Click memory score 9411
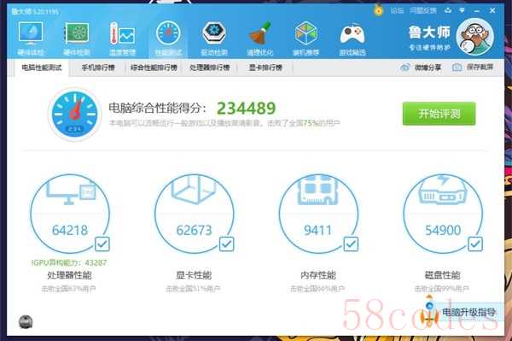Viewport: 512px width, 341px height. point(317,231)
